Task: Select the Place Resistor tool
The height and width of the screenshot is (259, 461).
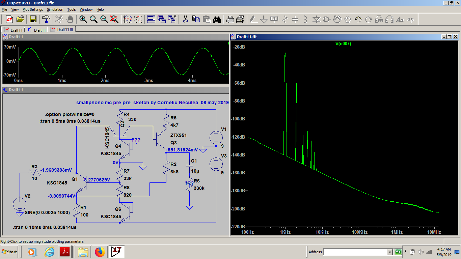Action: pyautogui.click(x=284, y=19)
